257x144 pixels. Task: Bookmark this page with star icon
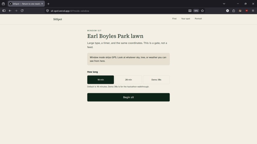pos(202,11)
